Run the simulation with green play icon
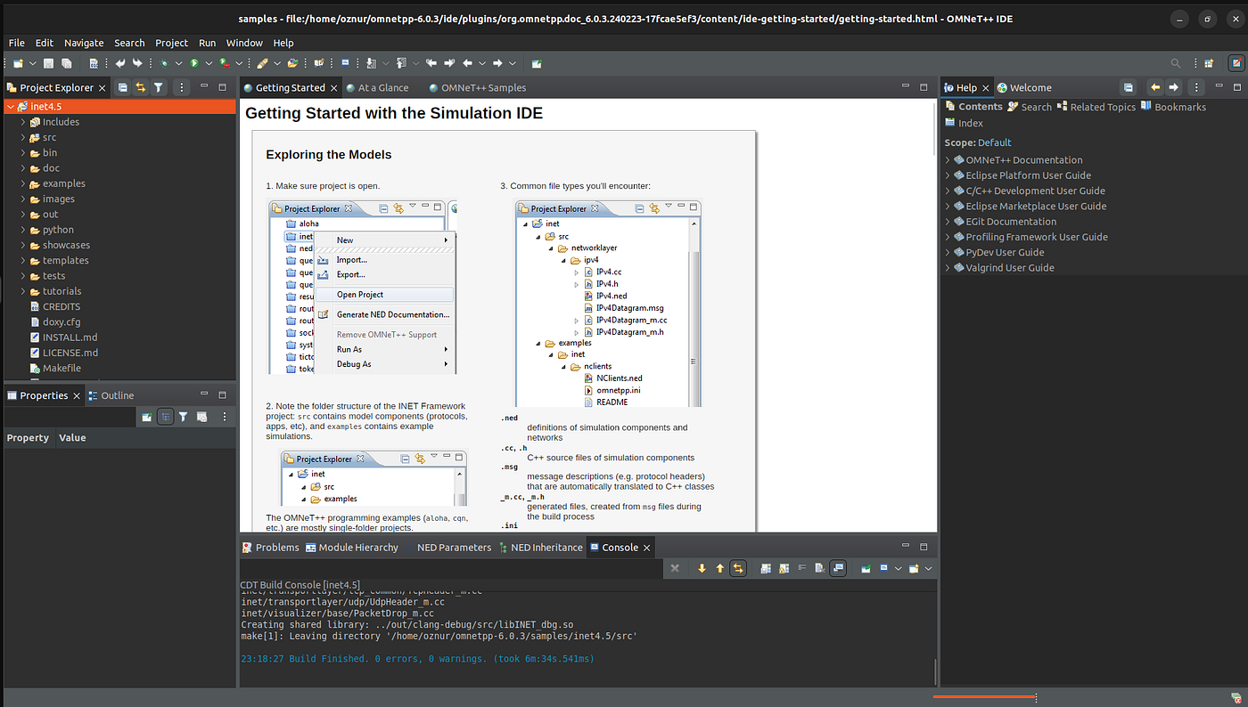 click(193, 63)
